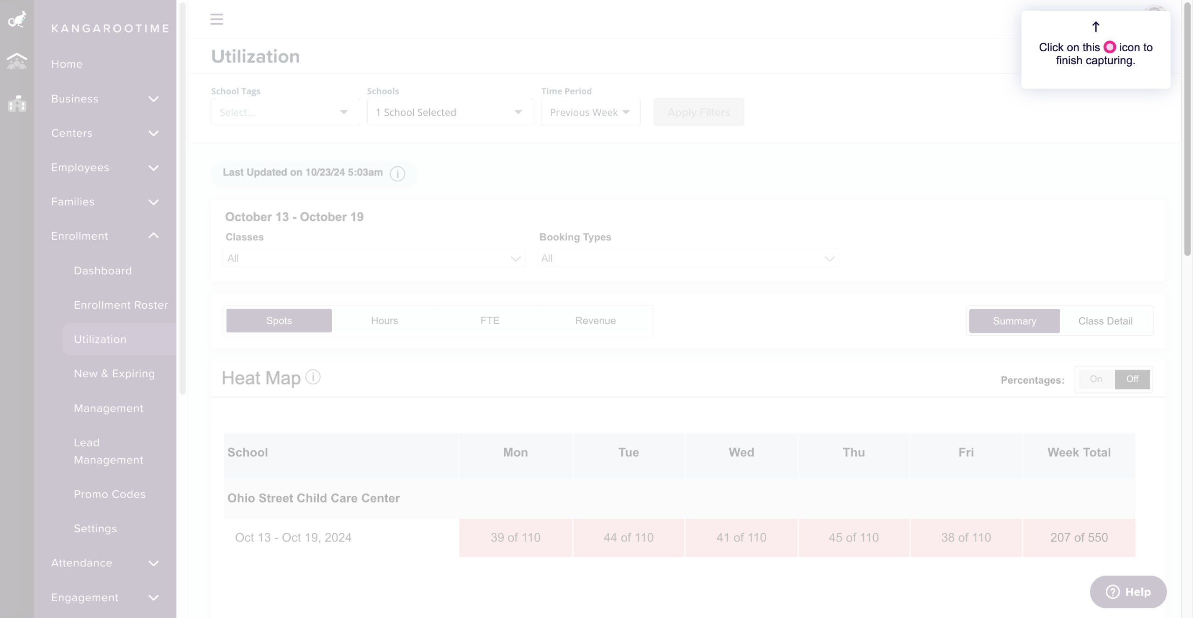Click the kangaroo logo icon
Image resolution: width=1193 pixels, height=618 pixels.
click(17, 20)
